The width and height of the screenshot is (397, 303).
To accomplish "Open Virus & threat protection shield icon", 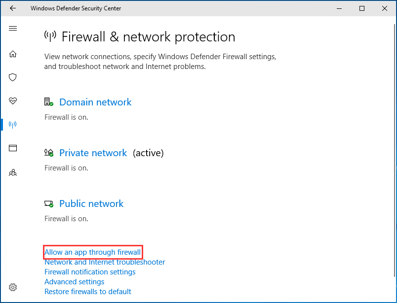I will 13,77.
